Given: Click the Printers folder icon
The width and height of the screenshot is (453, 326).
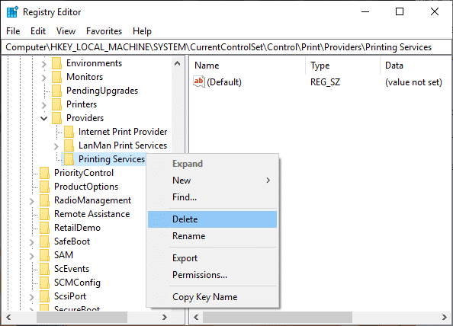Looking at the screenshot, I should pos(57,104).
